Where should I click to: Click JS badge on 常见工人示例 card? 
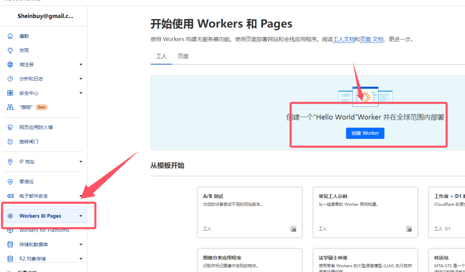409,229
